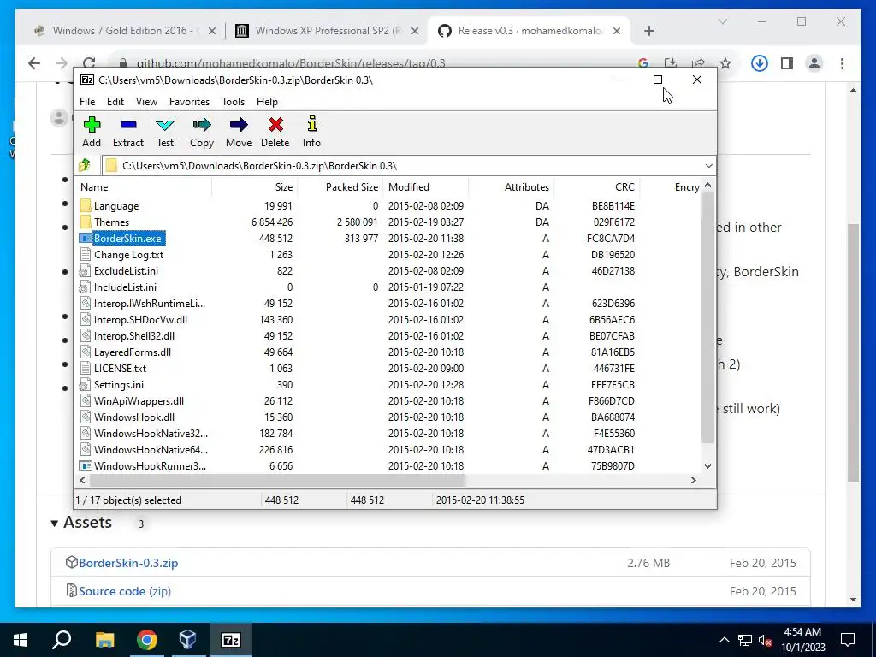Open the Favorites menu
This screenshot has width=876, height=657.
(x=189, y=102)
